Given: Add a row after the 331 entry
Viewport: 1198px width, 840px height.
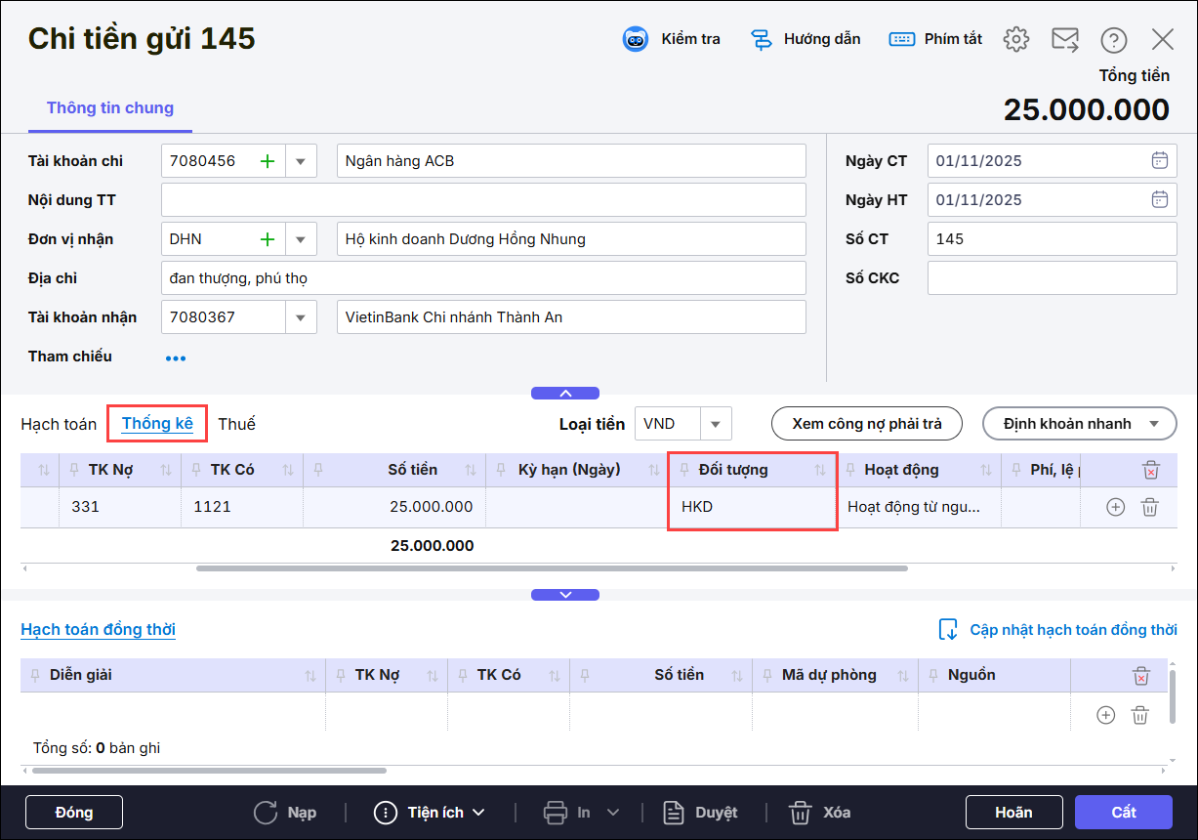Looking at the screenshot, I should pos(1115,507).
